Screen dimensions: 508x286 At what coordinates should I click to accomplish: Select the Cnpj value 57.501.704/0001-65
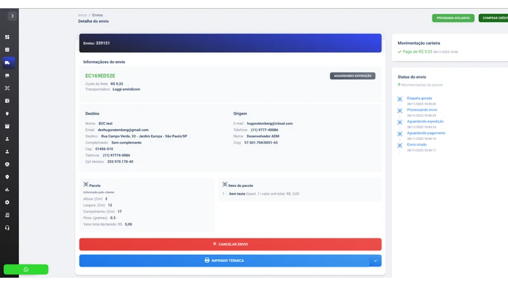point(261,142)
